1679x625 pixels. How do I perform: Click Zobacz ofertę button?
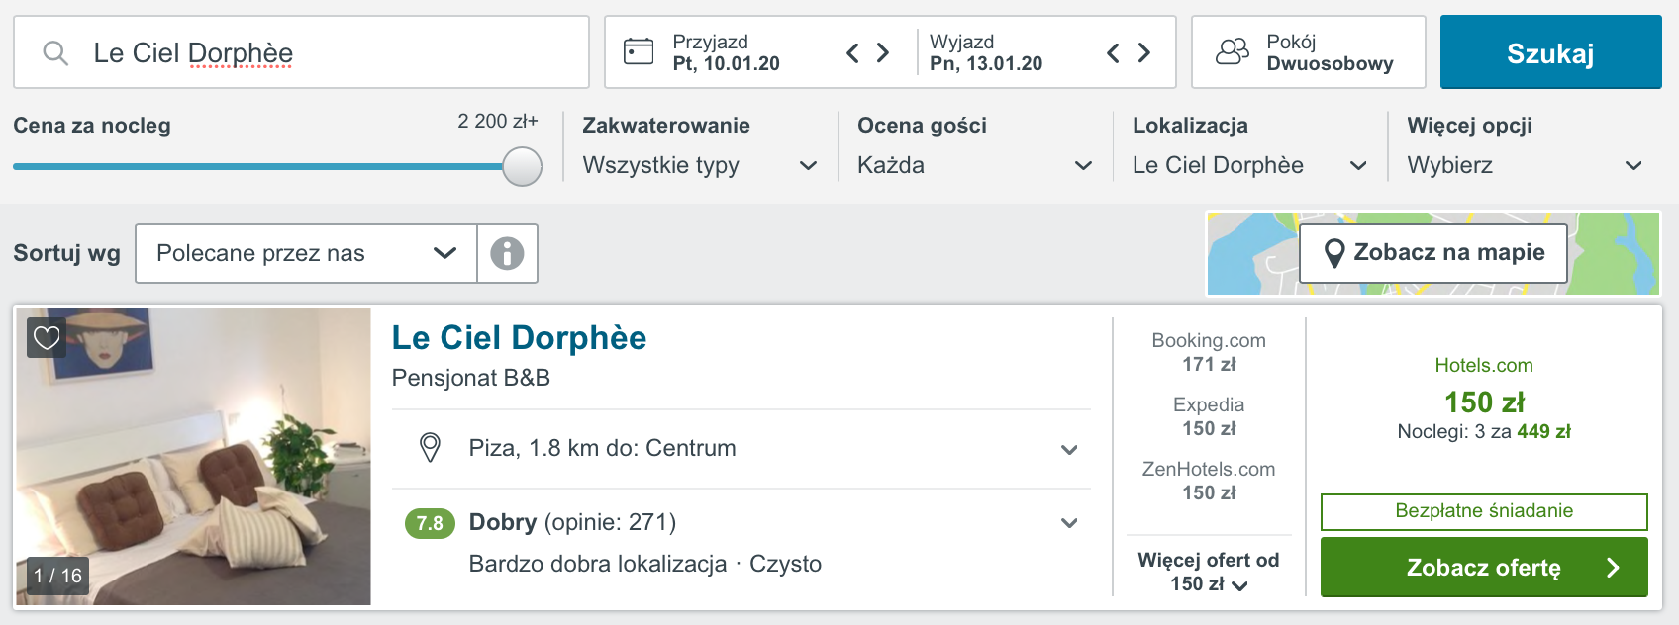click(x=1484, y=568)
